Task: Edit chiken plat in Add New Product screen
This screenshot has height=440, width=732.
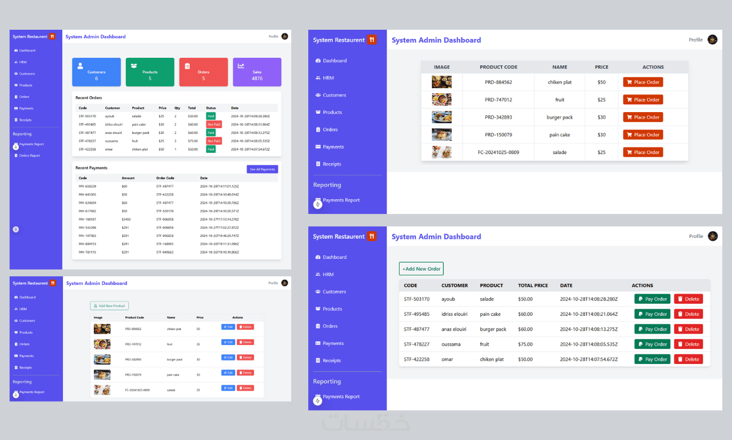Action: click(228, 327)
